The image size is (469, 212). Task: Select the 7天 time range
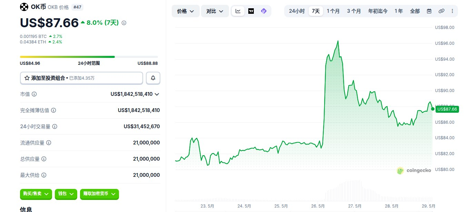coord(316,11)
